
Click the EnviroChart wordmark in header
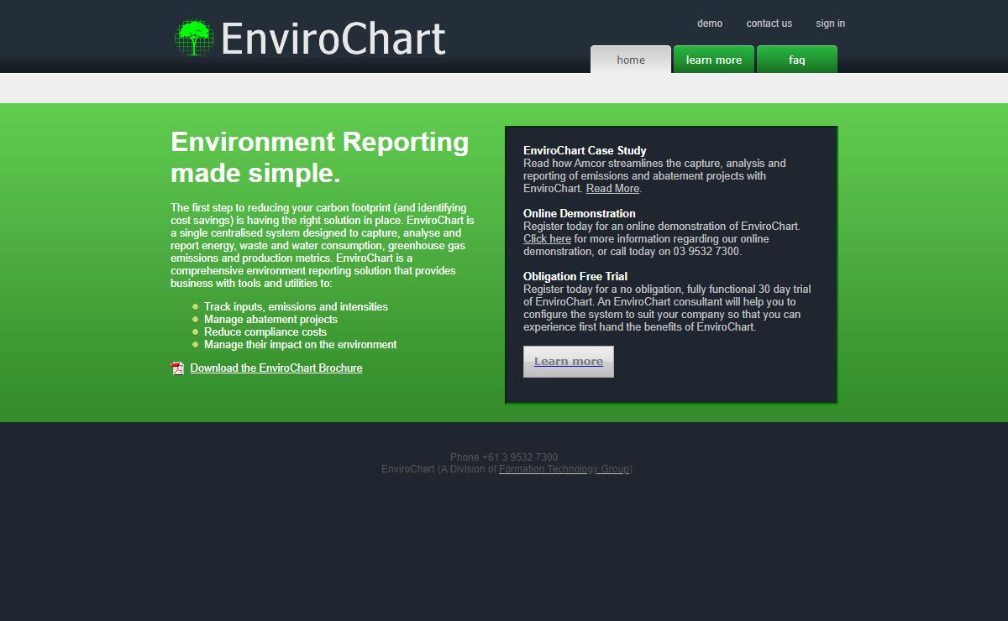pos(333,39)
